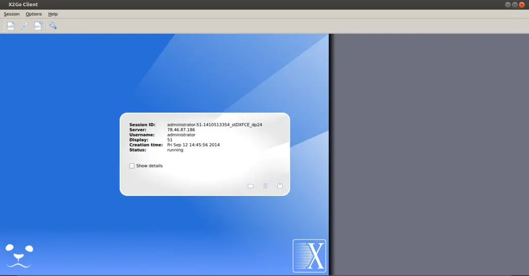This screenshot has height=276, width=529.
Task: Click the Display value 51
Action: tap(169, 140)
